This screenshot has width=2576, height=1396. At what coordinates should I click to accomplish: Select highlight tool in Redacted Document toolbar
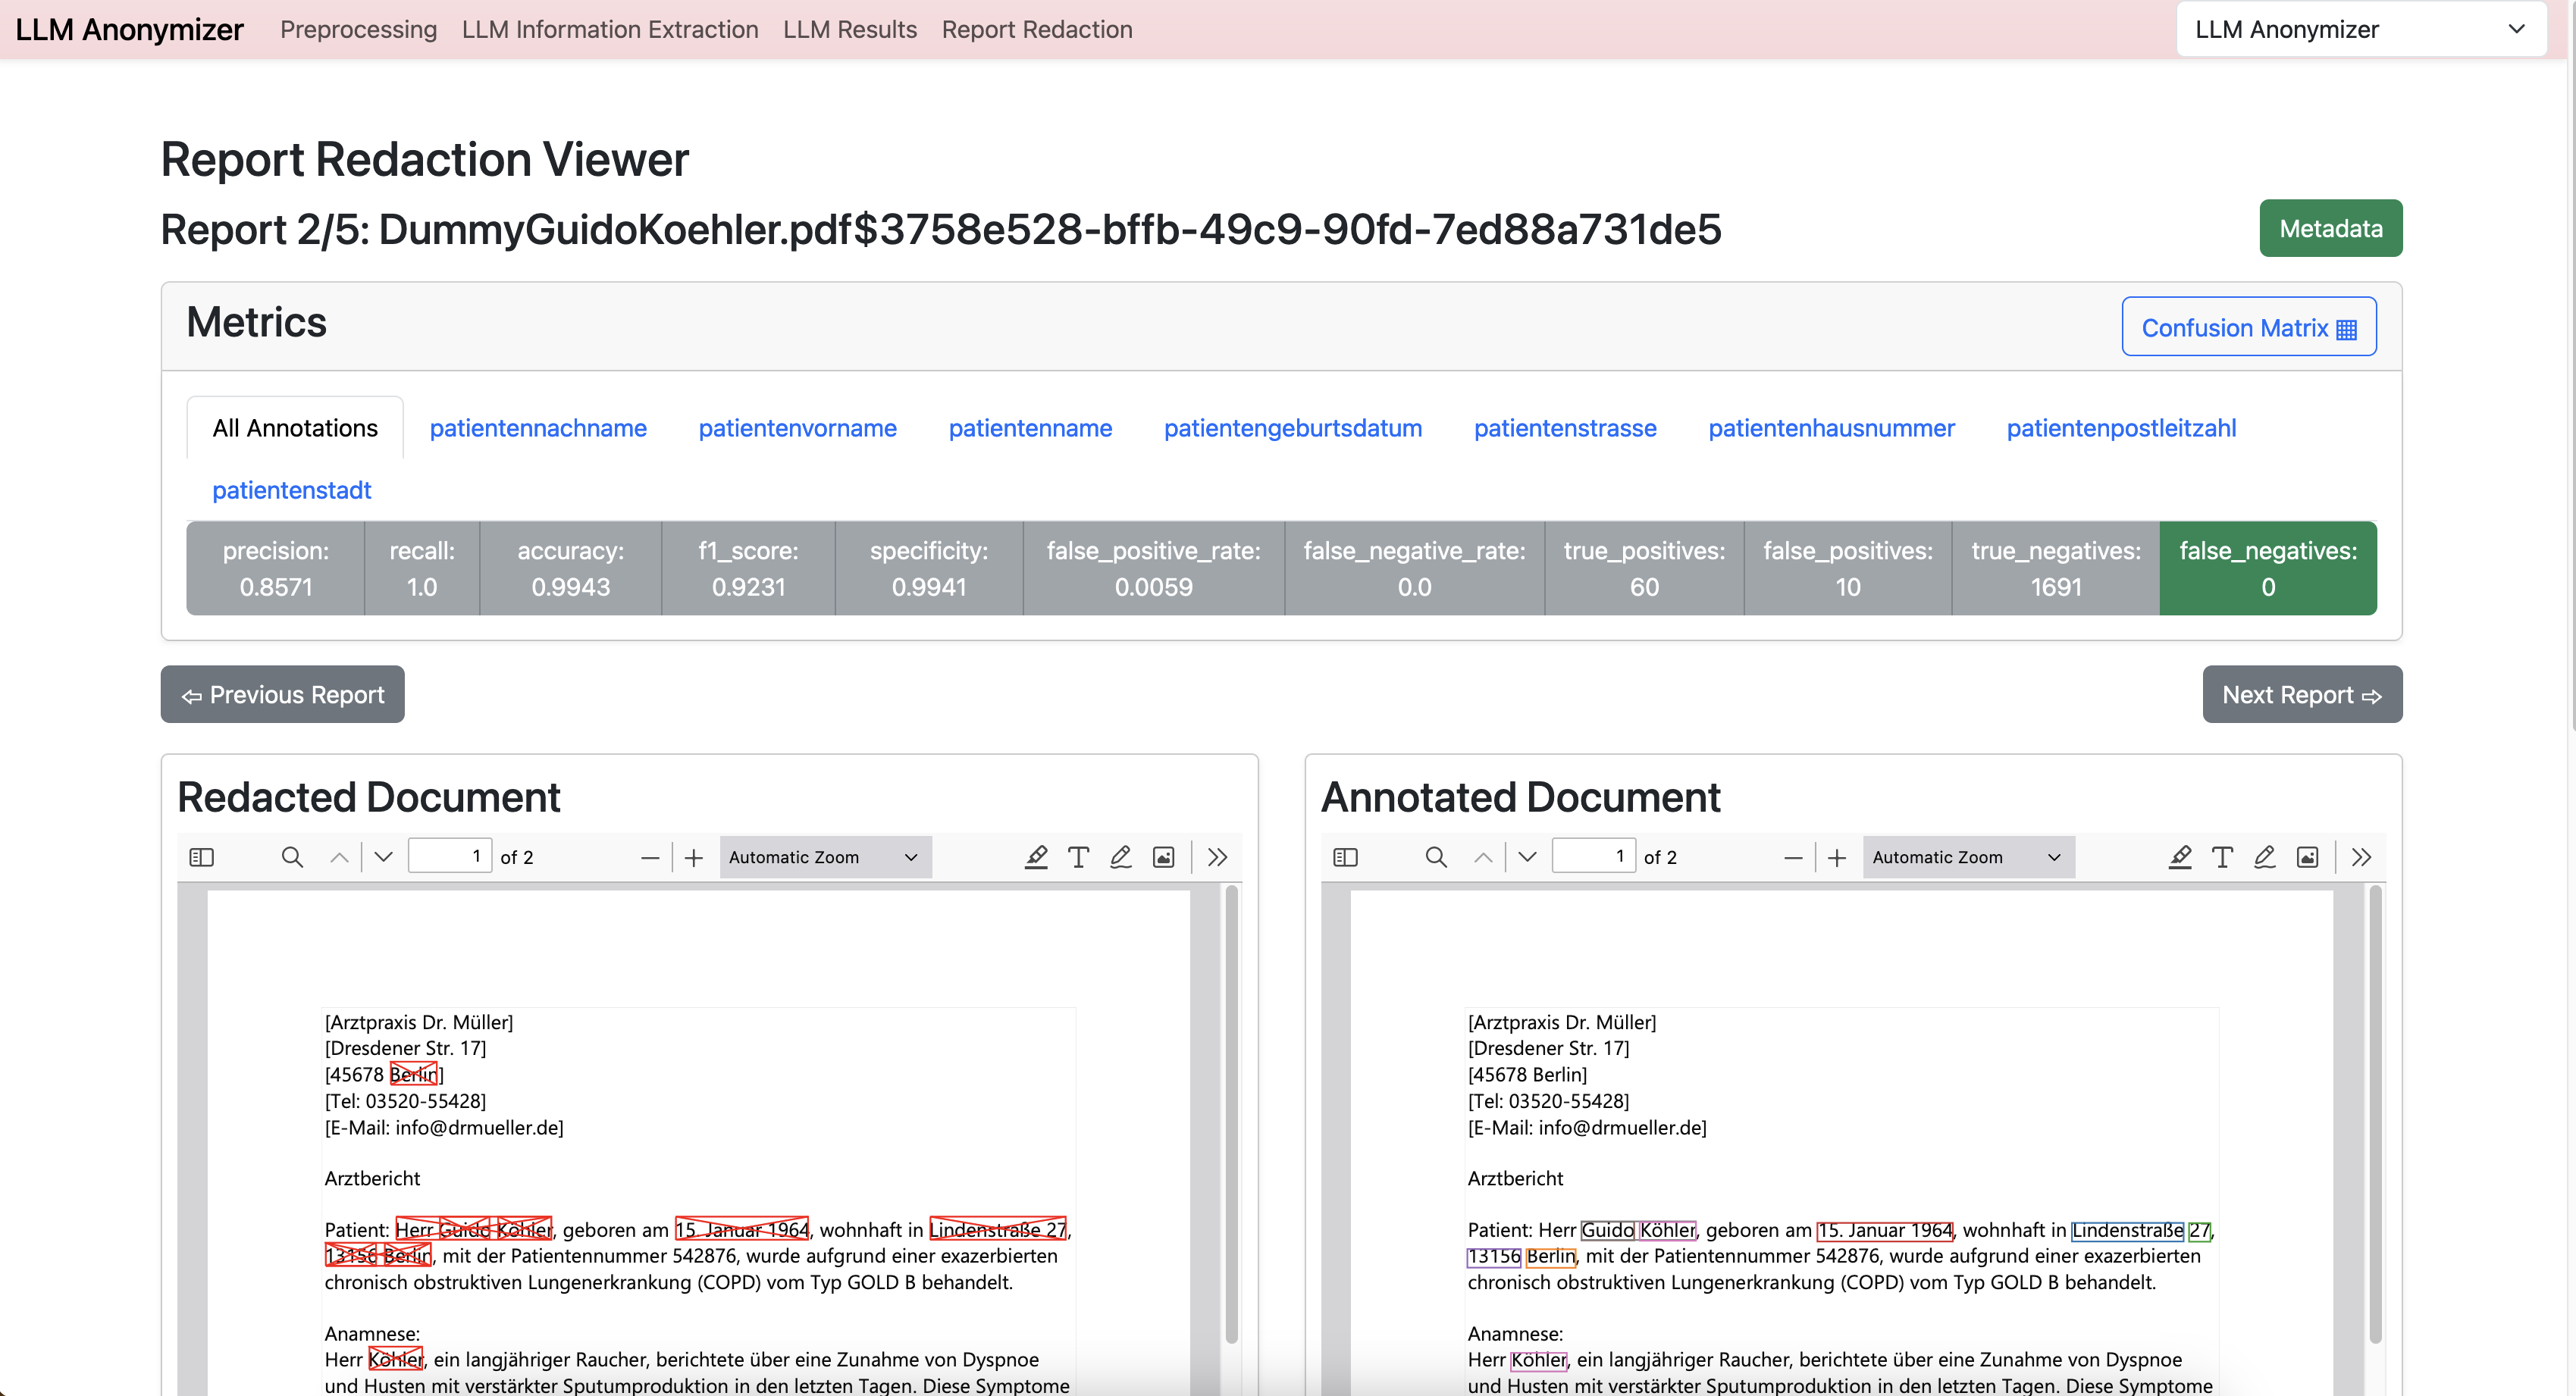[1036, 857]
